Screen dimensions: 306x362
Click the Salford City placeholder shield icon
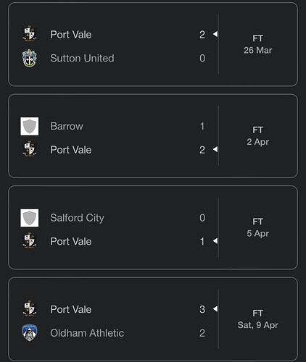tap(30, 218)
